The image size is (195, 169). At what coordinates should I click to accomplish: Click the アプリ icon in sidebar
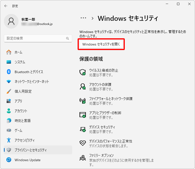coord(9,101)
